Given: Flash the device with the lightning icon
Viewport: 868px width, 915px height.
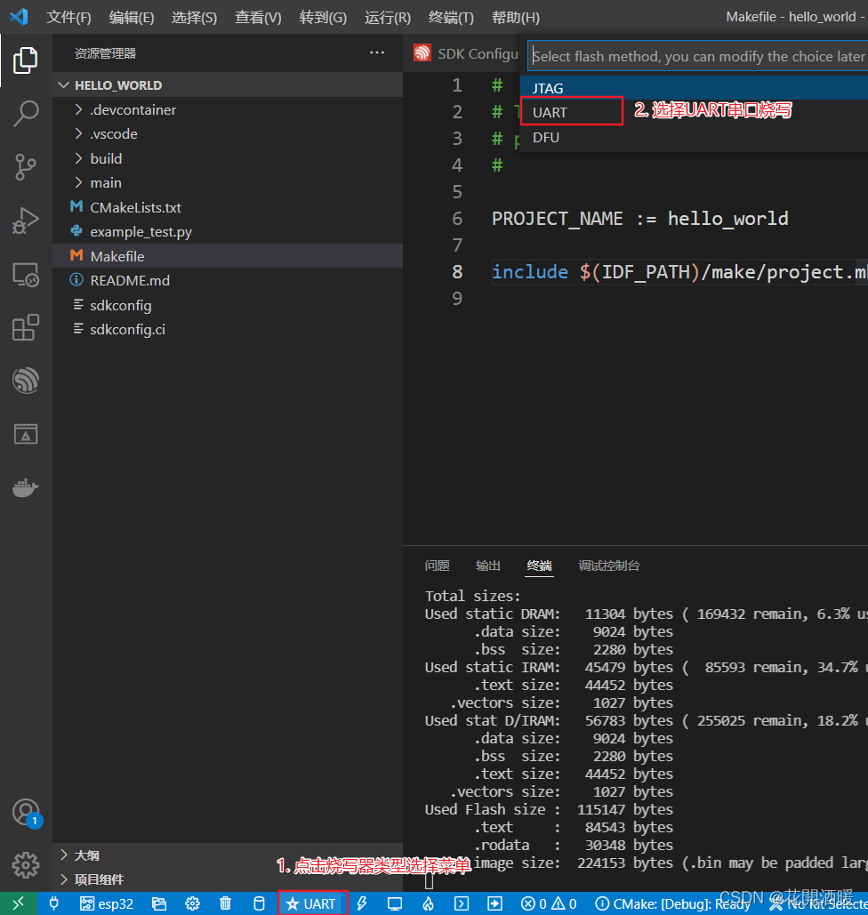Looking at the screenshot, I should pos(362,903).
